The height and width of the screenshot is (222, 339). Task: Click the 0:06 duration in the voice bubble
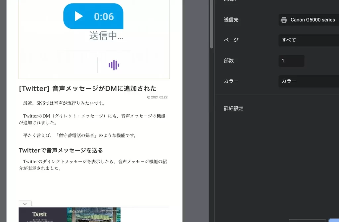[104, 17]
